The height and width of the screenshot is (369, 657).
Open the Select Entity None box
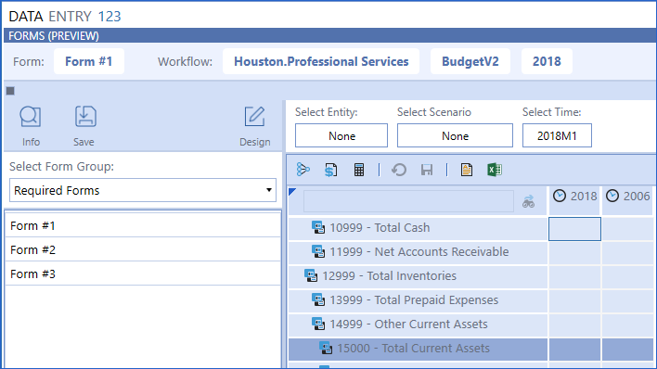pos(341,135)
